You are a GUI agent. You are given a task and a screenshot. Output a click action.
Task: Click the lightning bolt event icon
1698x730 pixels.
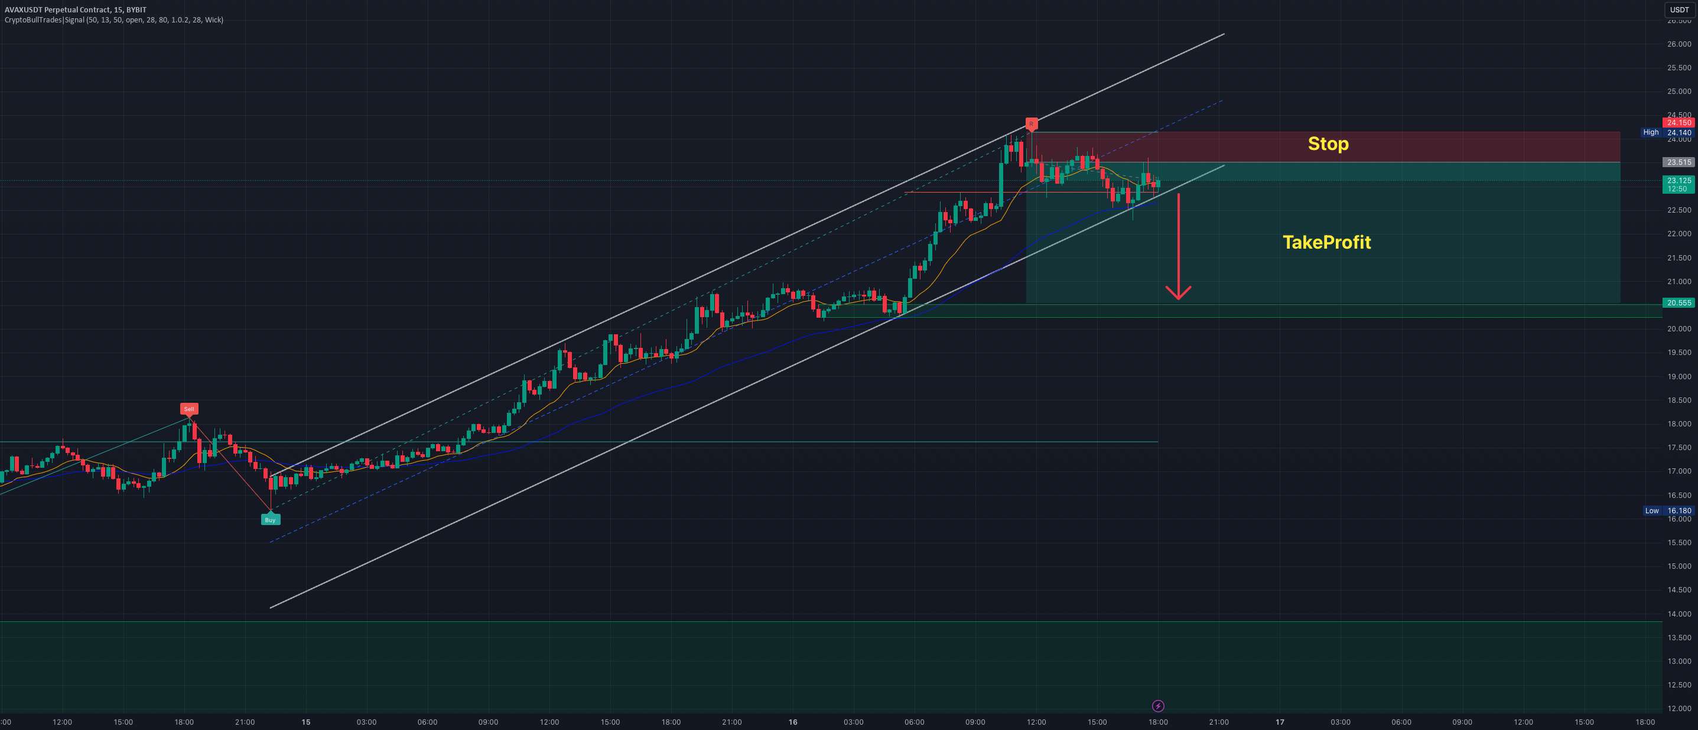[x=1157, y=706]
